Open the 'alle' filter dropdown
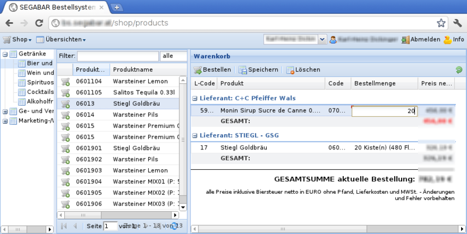The width and height of the screenshot is (467, 234). coord(173,56)
